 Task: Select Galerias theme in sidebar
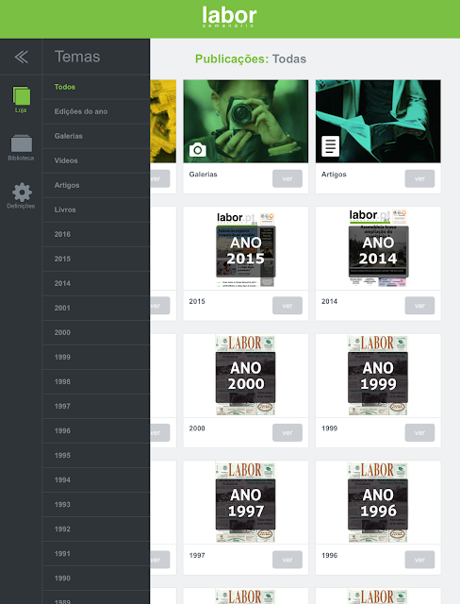point(96,136)
